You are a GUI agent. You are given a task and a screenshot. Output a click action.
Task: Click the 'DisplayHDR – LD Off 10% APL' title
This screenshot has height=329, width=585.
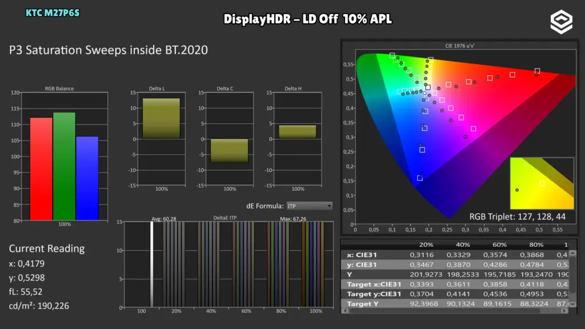[x=308, y=19]
